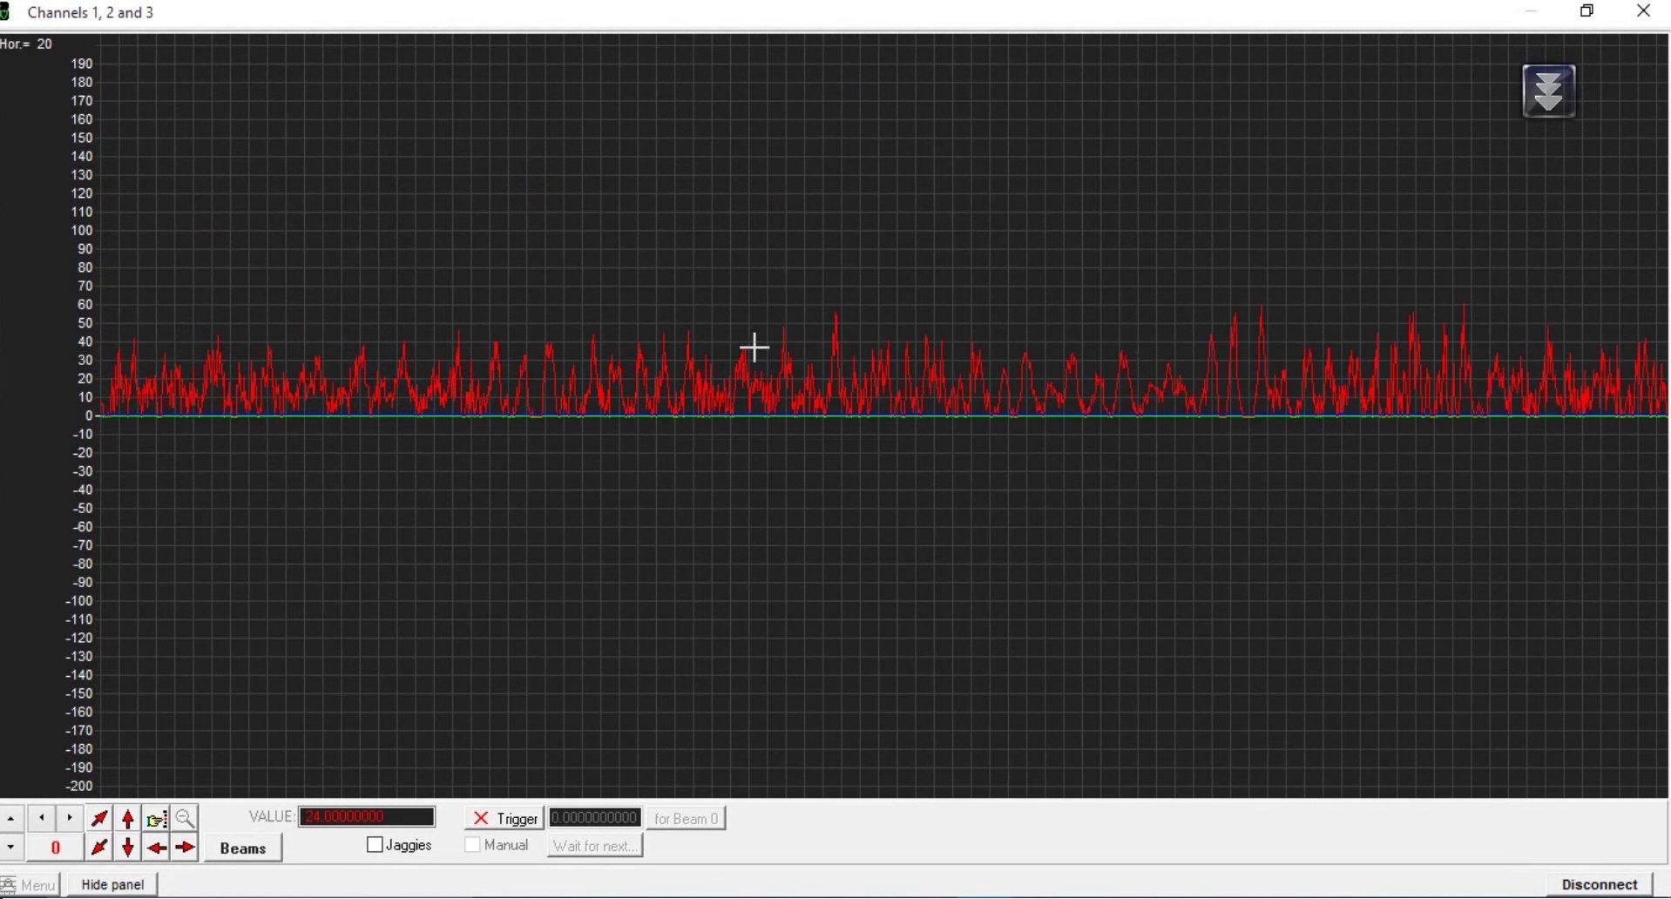This screenshot has height=899, width=1671.
Task: Select the red diagonal zoom-in arrow icon
Action: tap(98, 818)
